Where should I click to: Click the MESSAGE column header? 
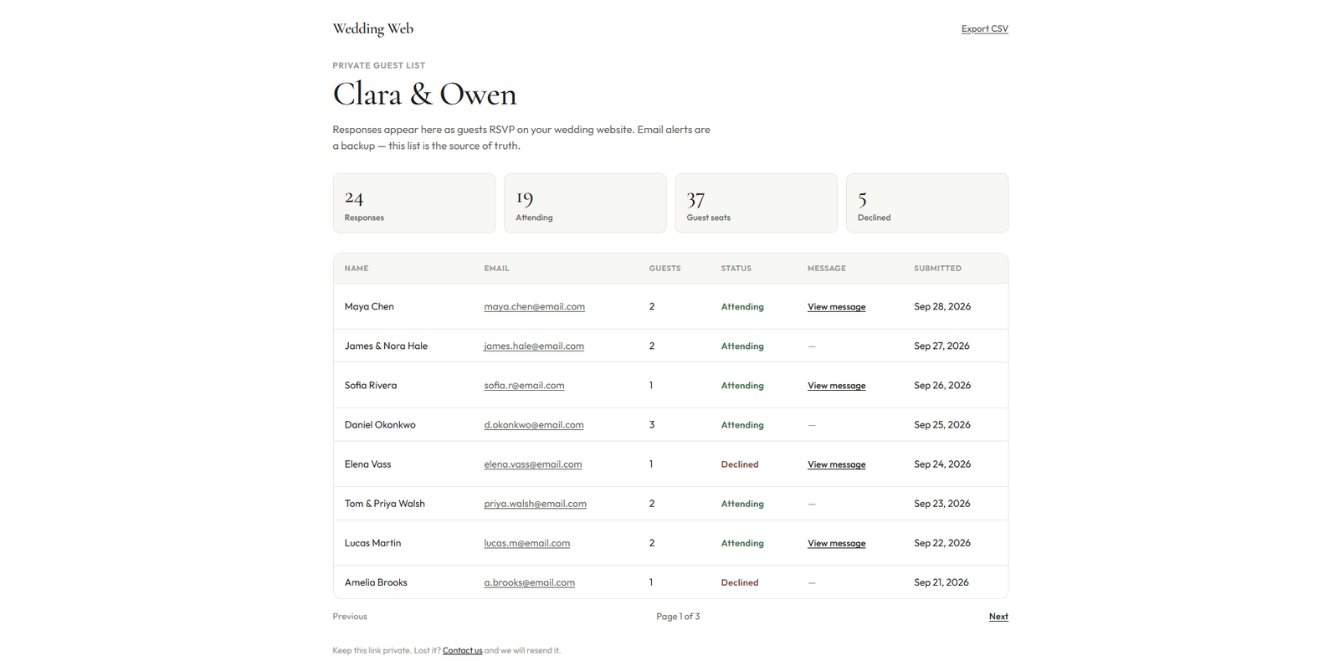(827, 268)
